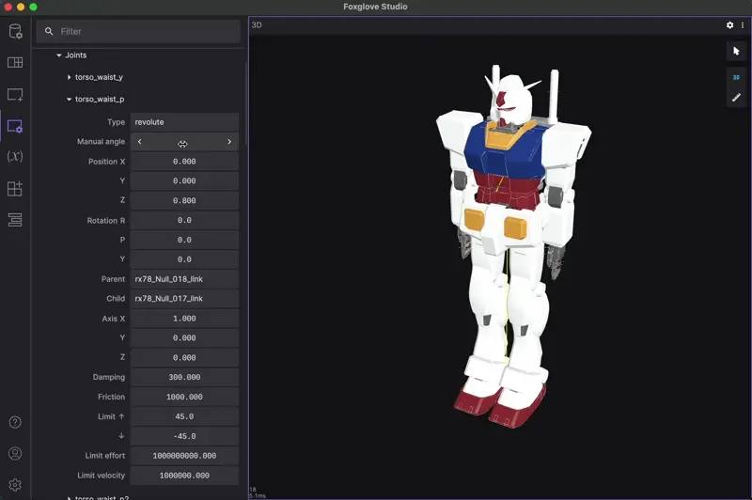Open the Extensions sidebar icon

pyautogui.click(x=15, y=189)
